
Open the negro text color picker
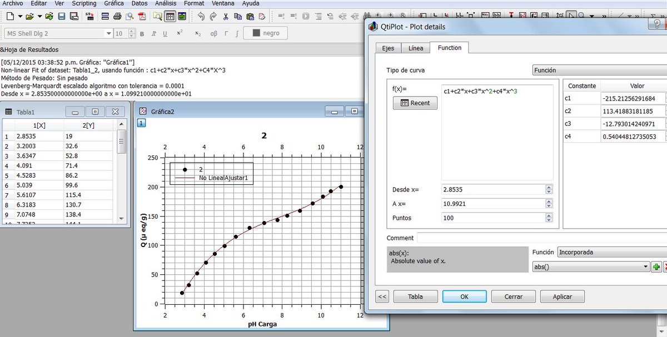266,33
